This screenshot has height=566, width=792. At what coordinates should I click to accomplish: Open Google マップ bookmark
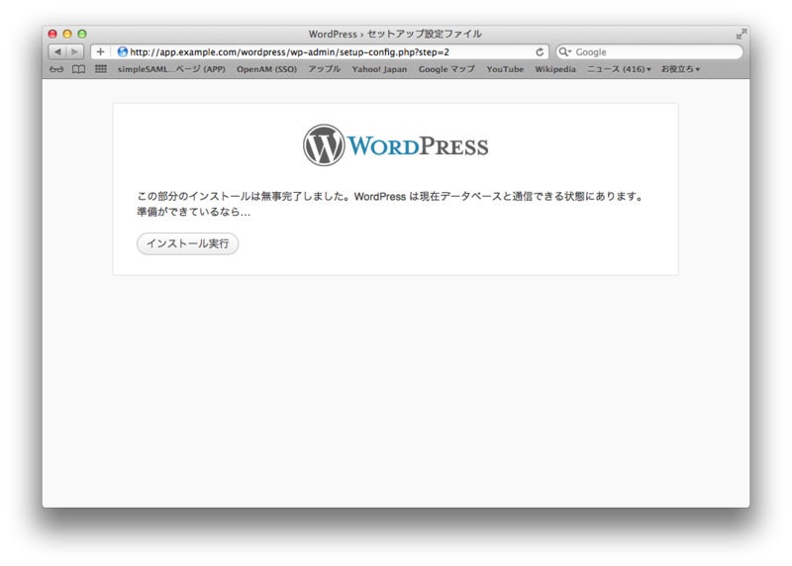coord(446,69)
